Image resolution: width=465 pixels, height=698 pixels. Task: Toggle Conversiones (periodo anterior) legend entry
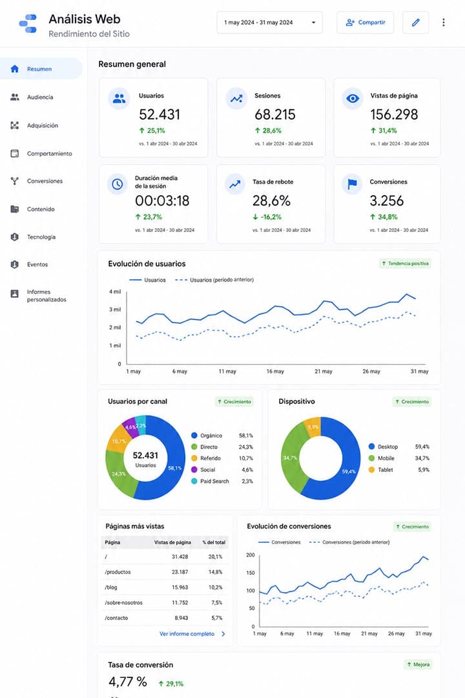click(x=349, y=542)
